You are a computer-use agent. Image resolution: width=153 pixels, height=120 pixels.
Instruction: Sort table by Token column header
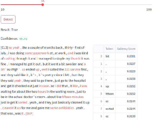click(109, 49)
